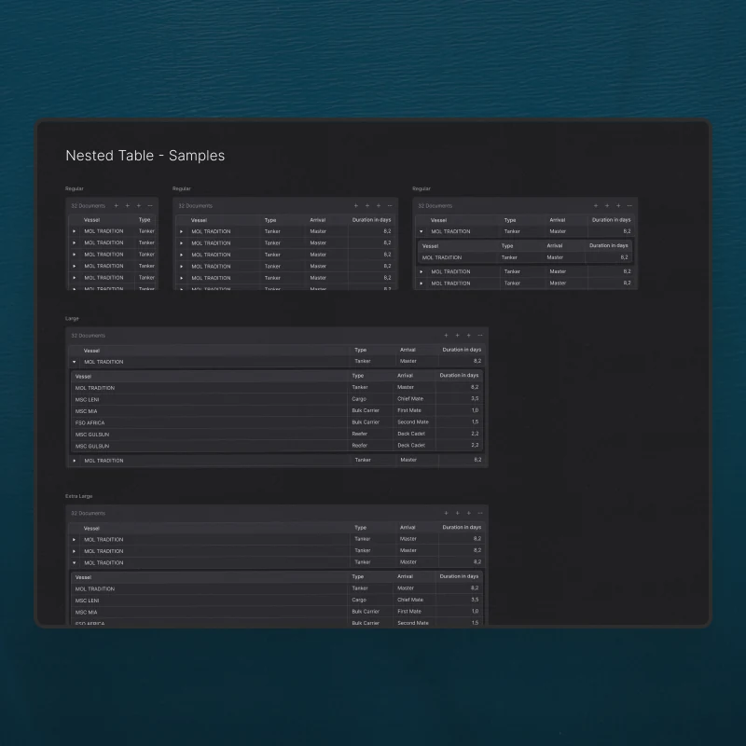Collapse expanded MOL TRADITION row in third Regular table

(421, 231)
